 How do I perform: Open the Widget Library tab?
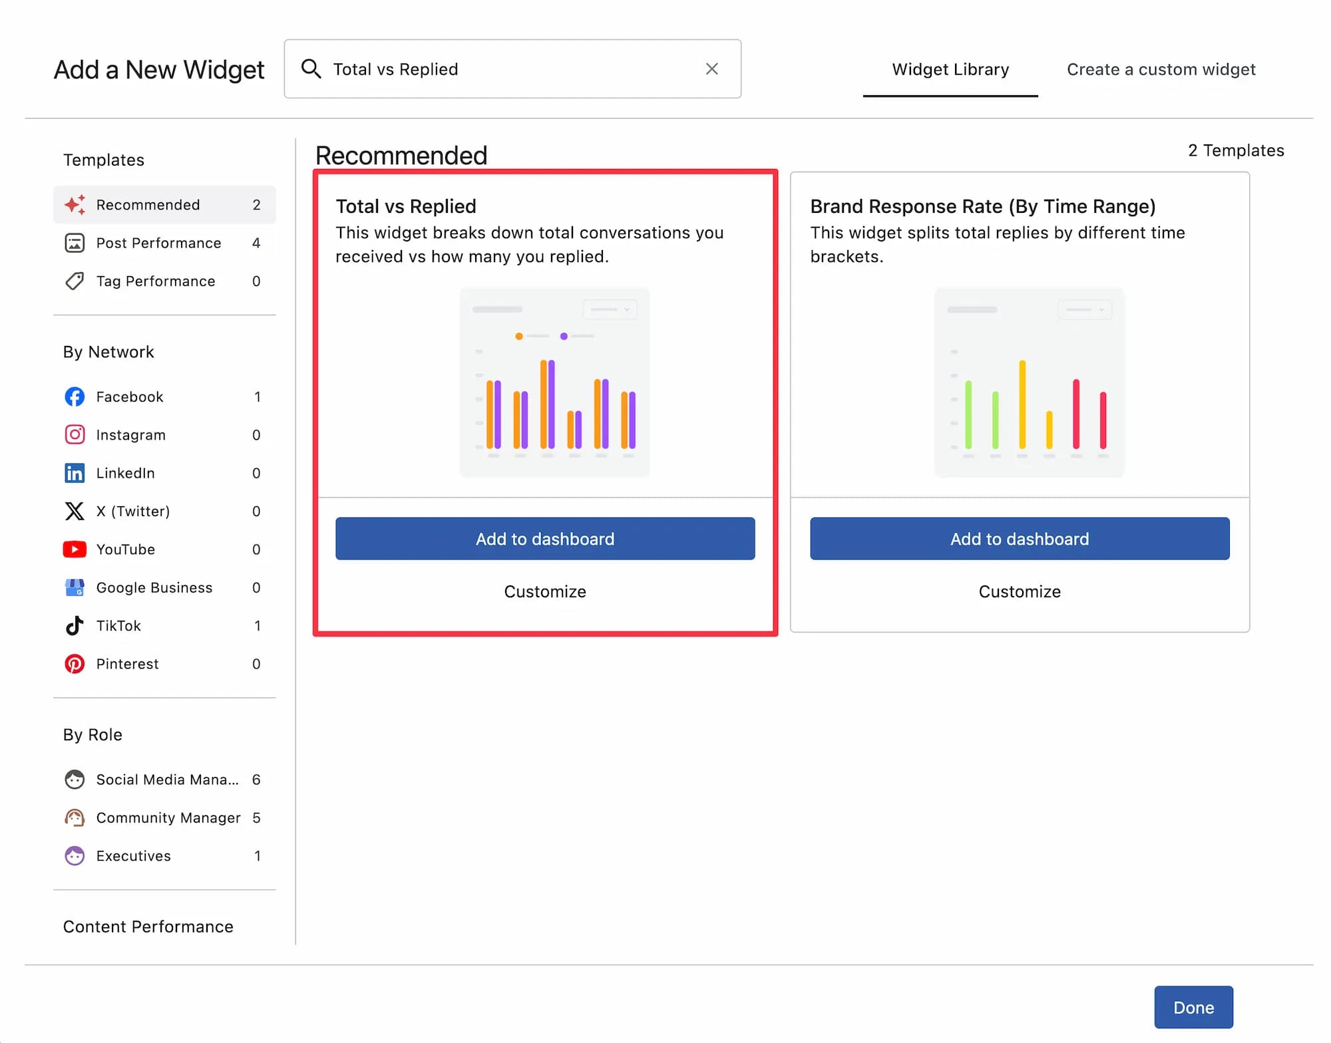click(x=950, y=69)
